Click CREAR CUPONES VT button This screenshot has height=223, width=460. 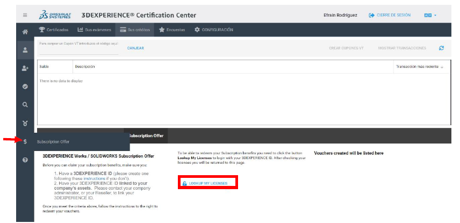tap(347, 48)
